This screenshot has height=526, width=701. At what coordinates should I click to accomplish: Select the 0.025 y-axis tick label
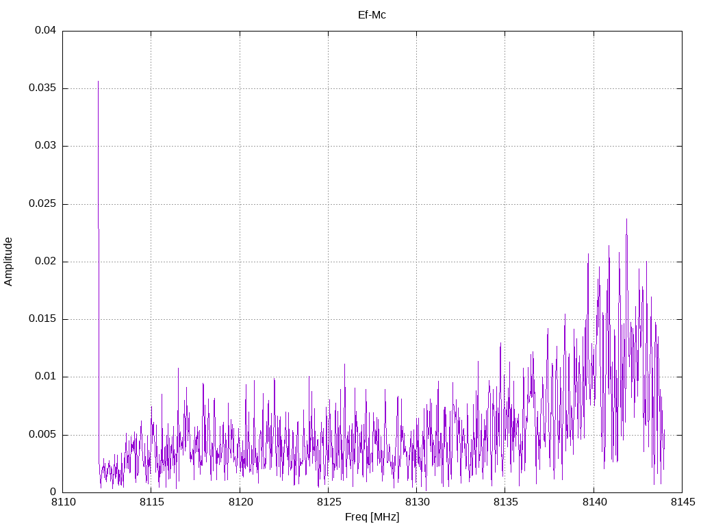[x=42, y=204]
